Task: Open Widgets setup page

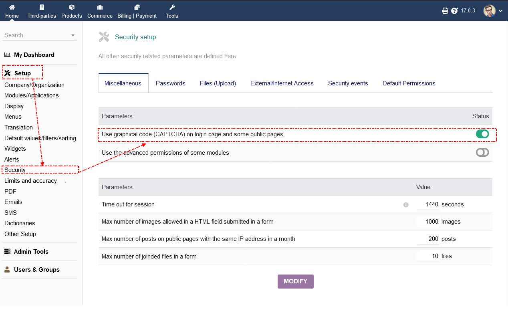Action: tap(15, 149)
